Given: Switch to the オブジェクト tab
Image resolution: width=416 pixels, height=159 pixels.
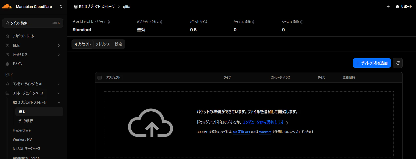Looking at the screenshot, I should point(82,44).
